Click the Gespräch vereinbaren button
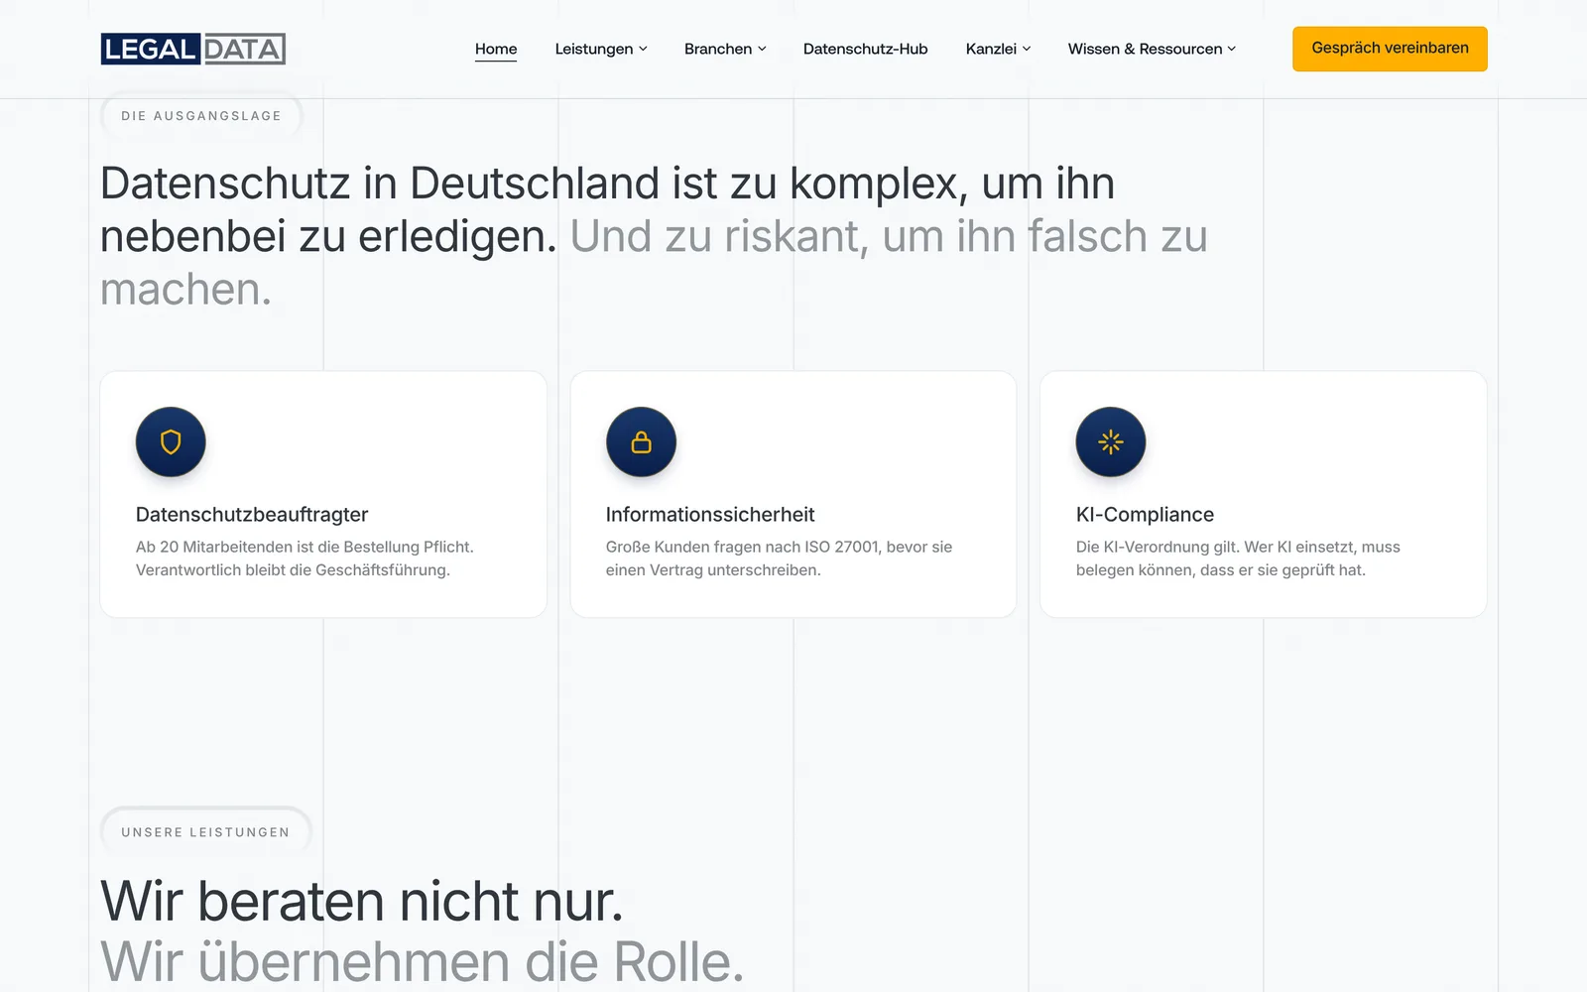The width and height of the screenshot is (1587, 992). point(1390,49)
